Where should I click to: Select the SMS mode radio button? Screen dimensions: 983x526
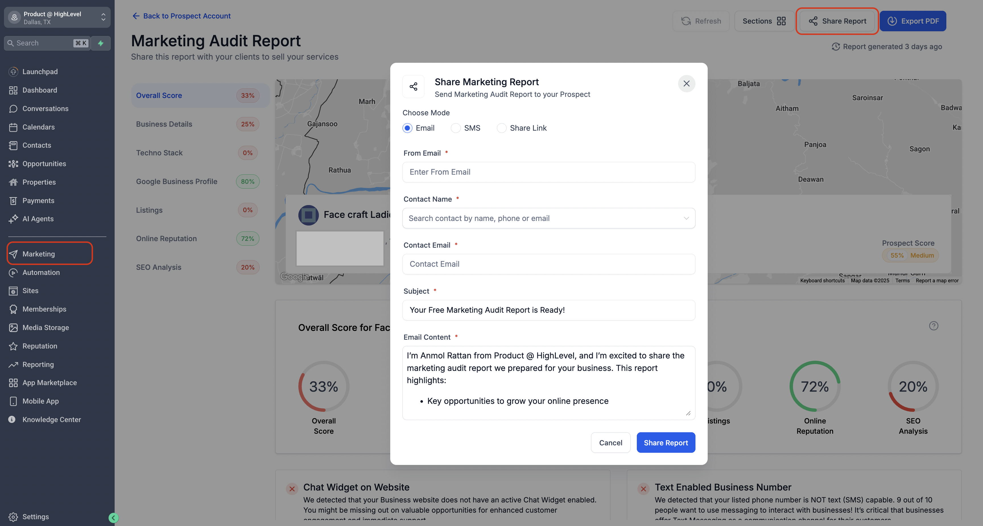pyautogui.click(x=456, y=128)
